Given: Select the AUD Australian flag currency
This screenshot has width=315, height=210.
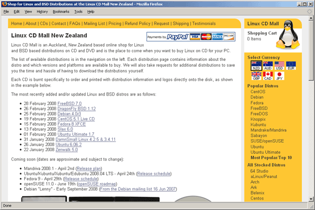Looking at the screenshot, I should click(x=268, y=66).
